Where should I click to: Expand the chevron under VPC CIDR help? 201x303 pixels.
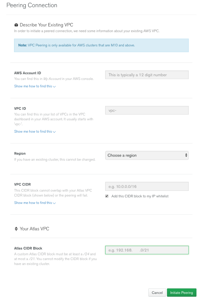click(x=54, y=203)
